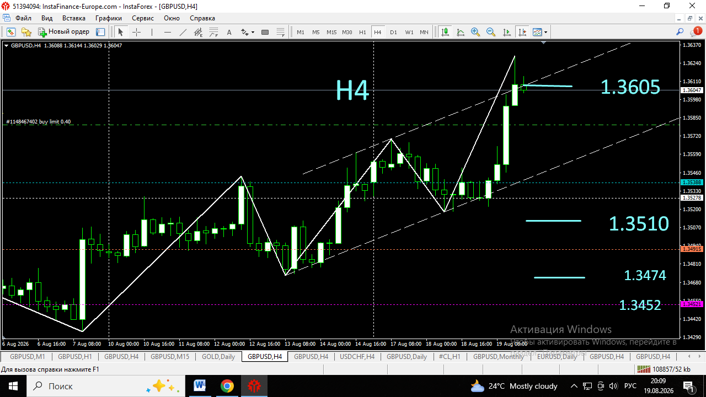Click the Новый ордер button

(64, 32)
